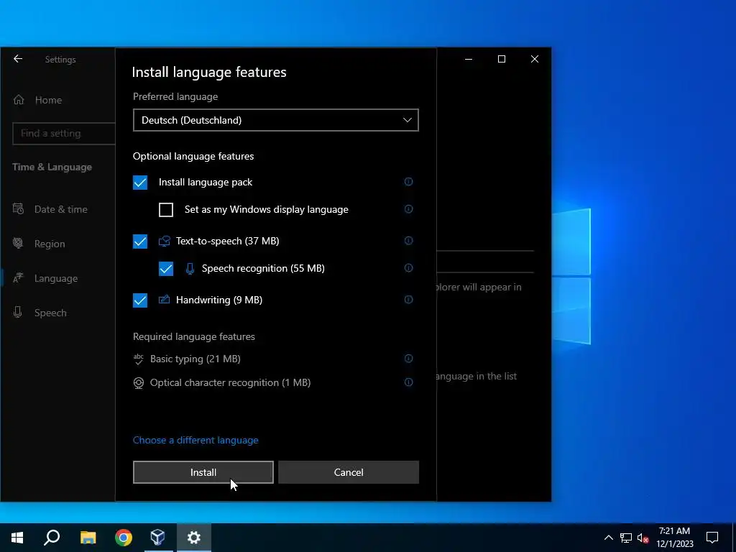This screenshot has height=552, width=736.
Task: Select Date & time settings page
Action: tap(60, 209)
